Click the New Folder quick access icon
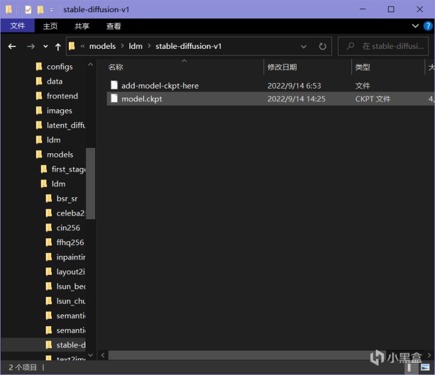 pos(40,10)
